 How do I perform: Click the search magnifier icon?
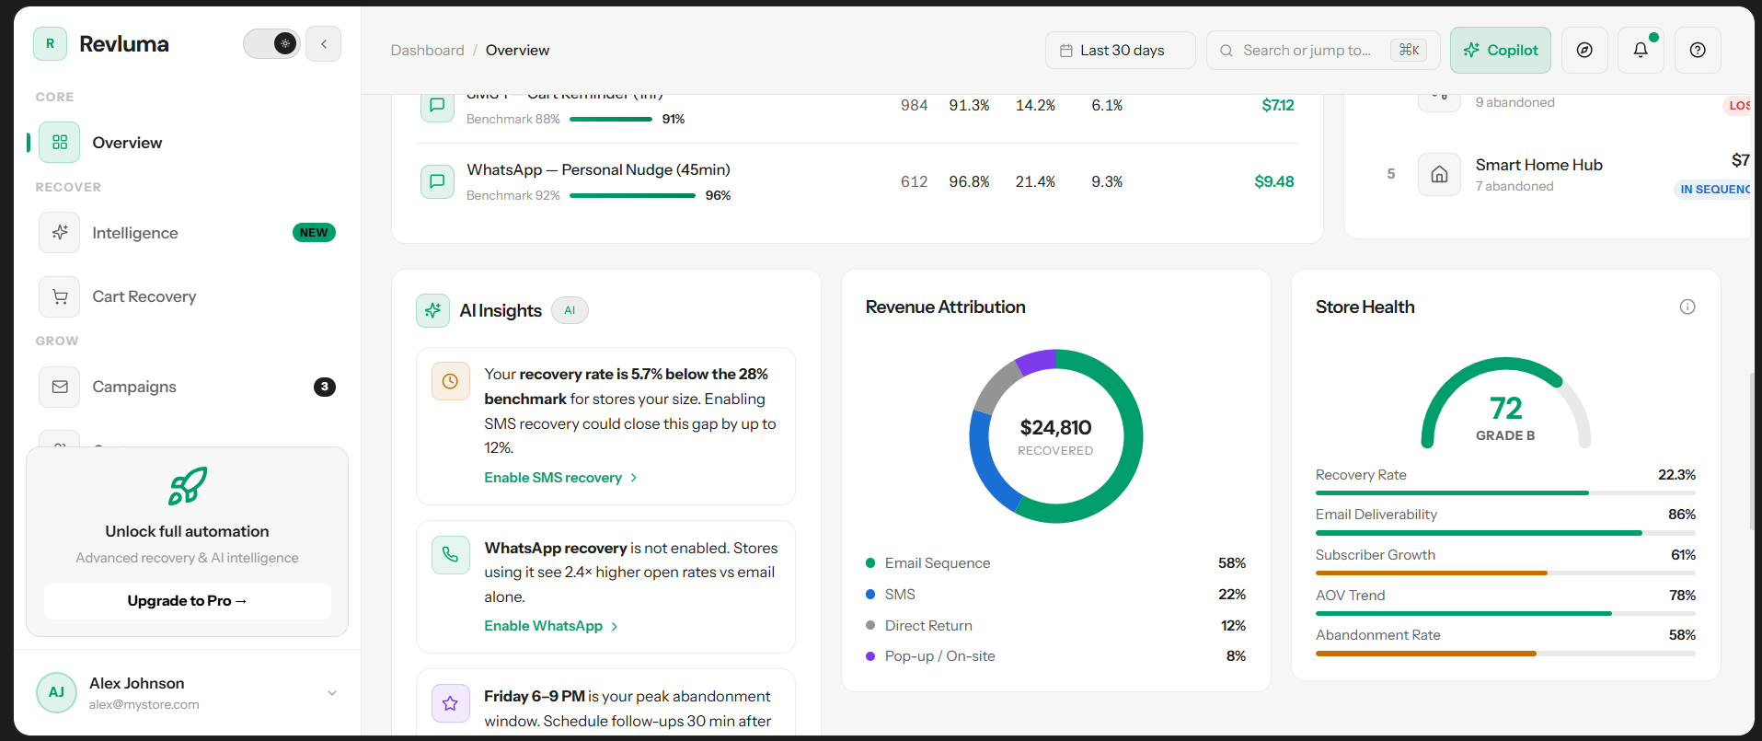click(x=1226, y=51)
